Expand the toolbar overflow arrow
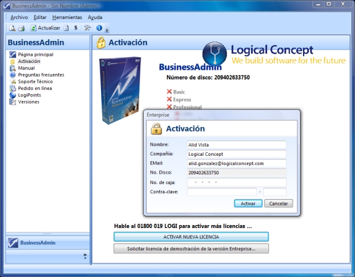Screen dimensions: 355x277 107,30
